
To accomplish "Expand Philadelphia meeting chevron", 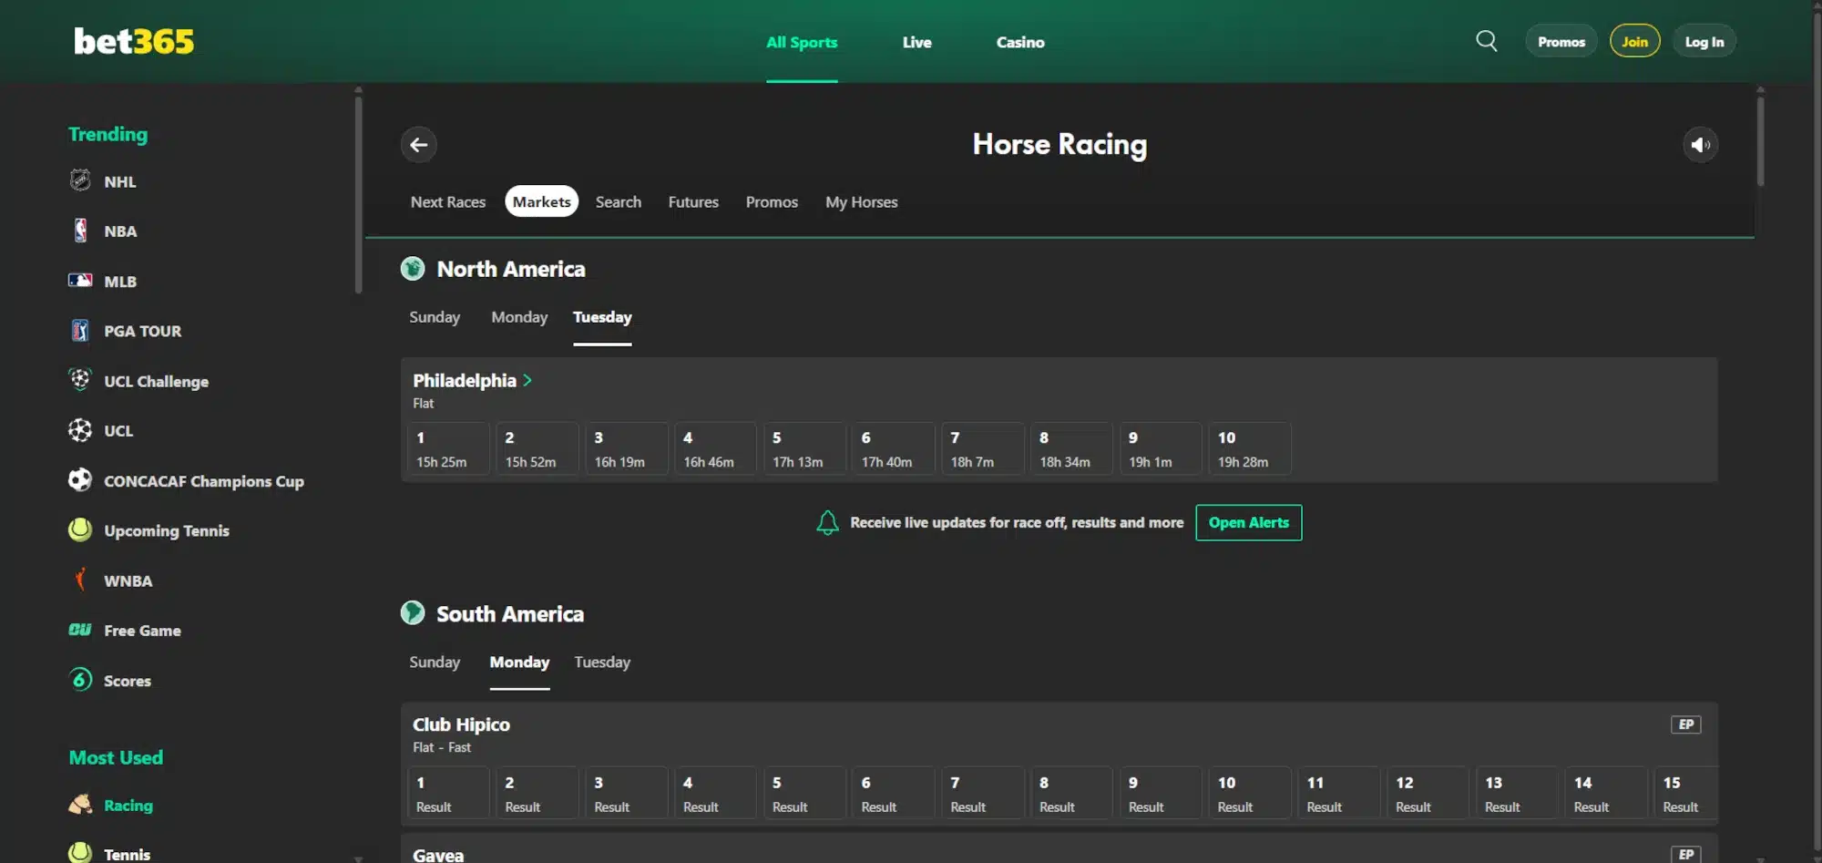I will pos(527,381).
